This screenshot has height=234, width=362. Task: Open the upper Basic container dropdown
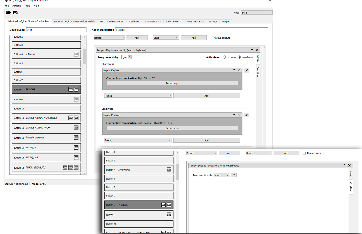coord(166,38)
